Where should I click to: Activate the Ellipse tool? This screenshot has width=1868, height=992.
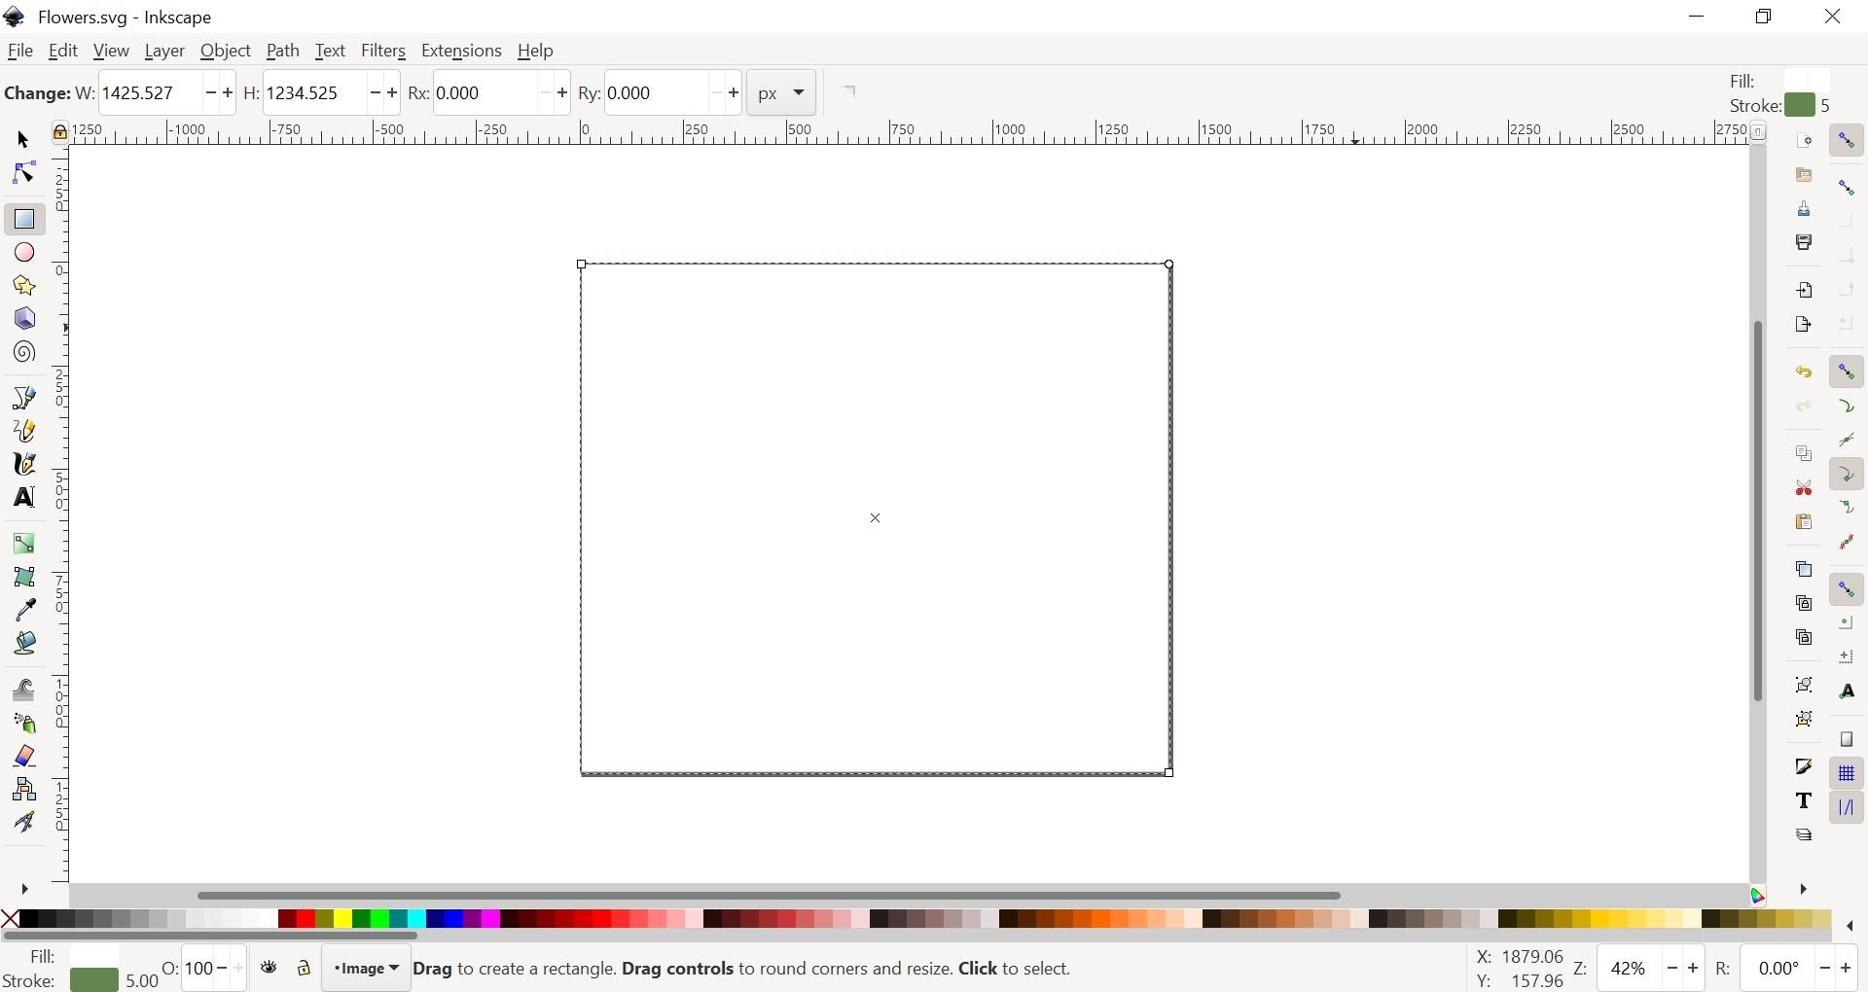point(23,252)
